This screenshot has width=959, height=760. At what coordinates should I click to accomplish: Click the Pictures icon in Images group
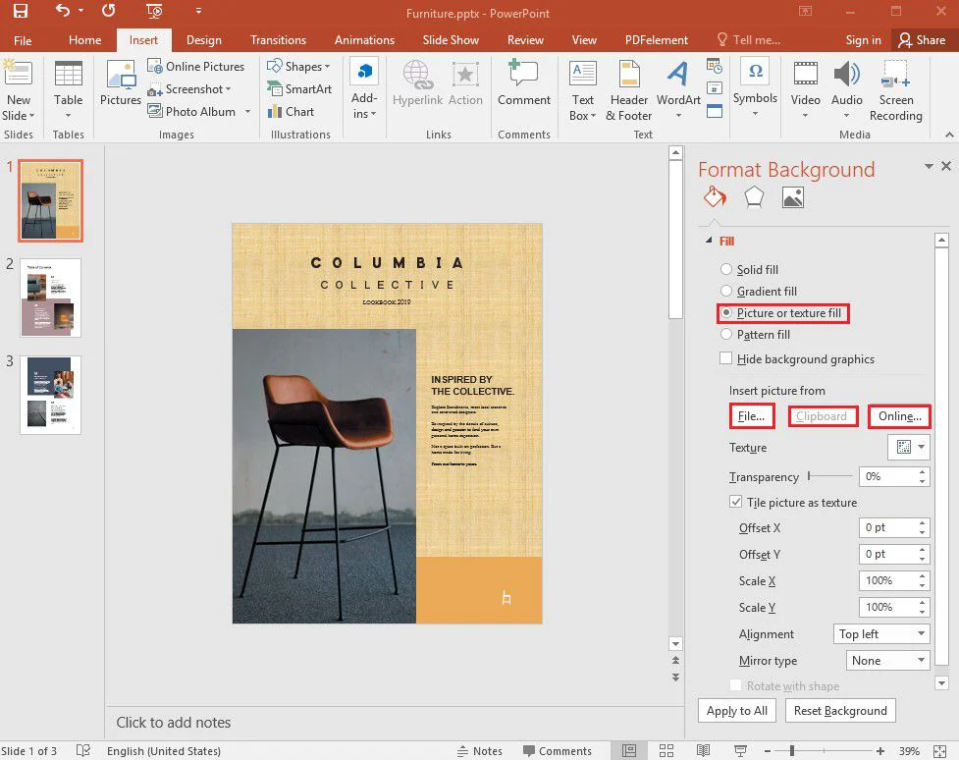(121, 84)
